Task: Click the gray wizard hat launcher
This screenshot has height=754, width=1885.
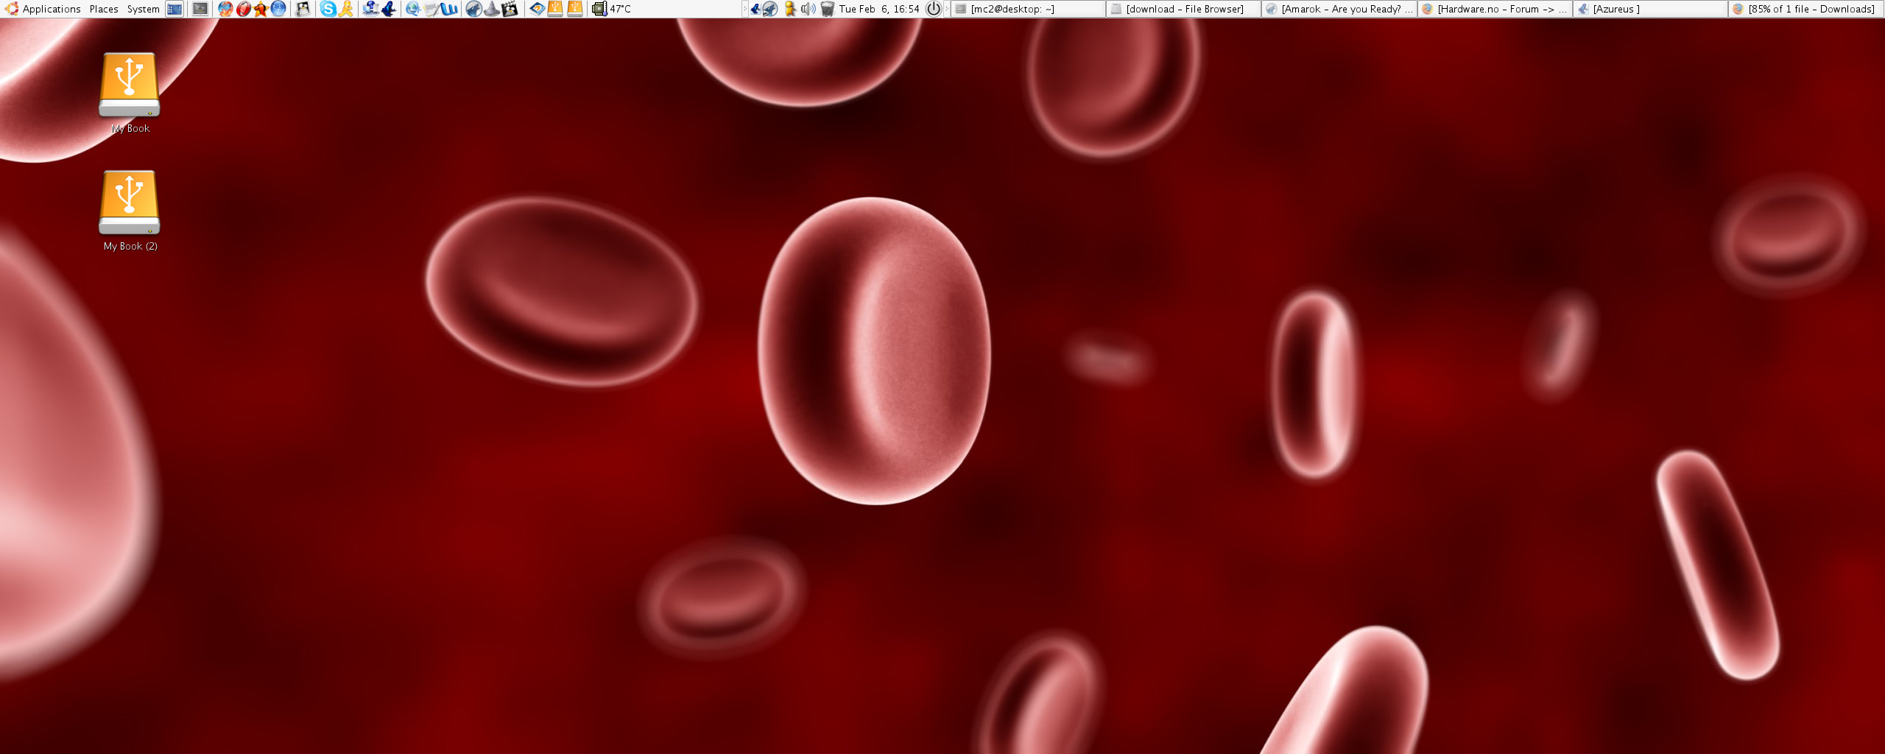Action: point(491,9)
